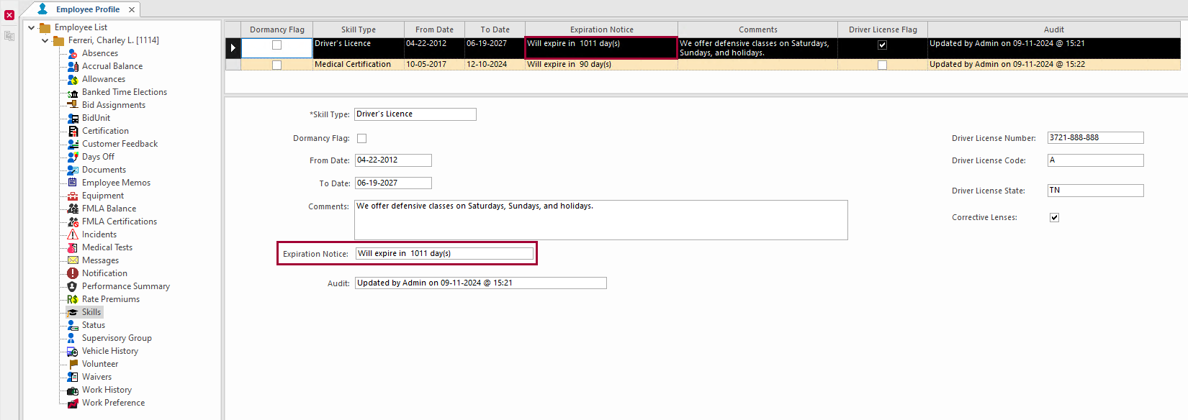The image size is (1188, 420).
Task: Select the 10-05-2017 From Date cell
Action: pos(434,65)
